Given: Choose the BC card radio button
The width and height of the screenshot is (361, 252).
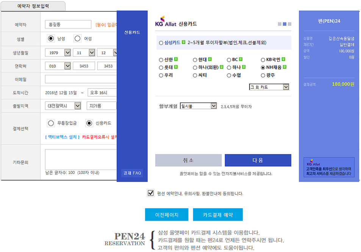Looking at the screenshot, I should coord(229,60).
